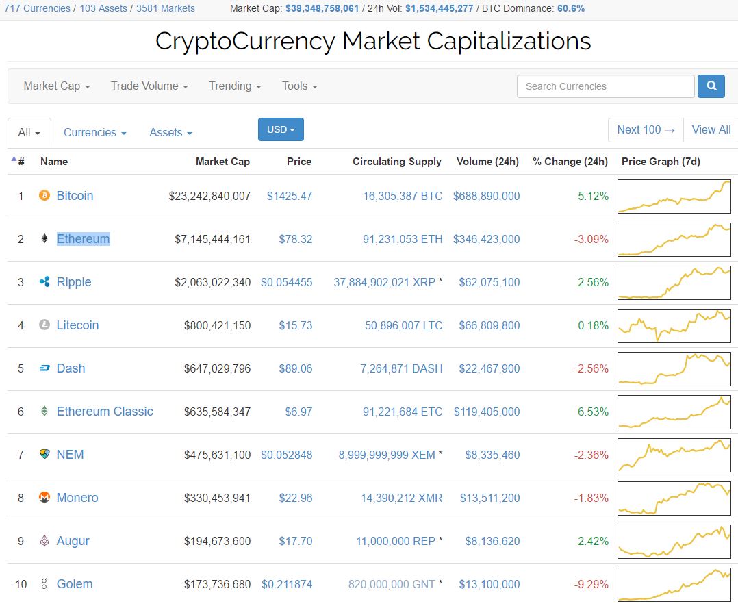
Task: Click the Bitcoin coin logo icon
Action: [44, 196]
